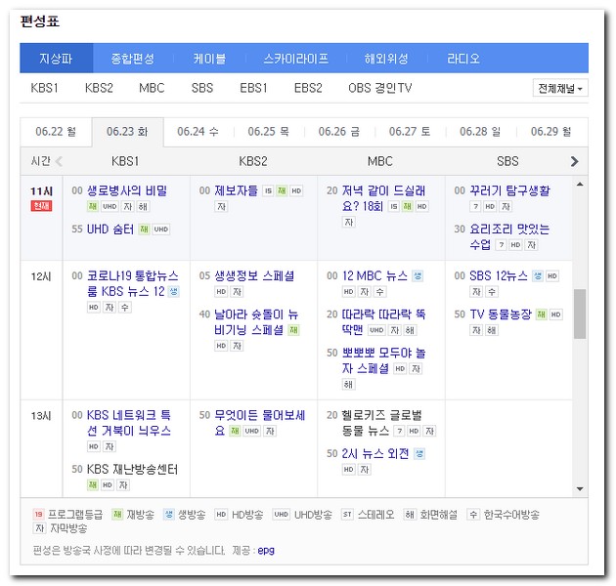The height and width of the screenshot is (586, 616).
Task: Filter by OBS 경인TV channel
Action: tap(380, 88)
